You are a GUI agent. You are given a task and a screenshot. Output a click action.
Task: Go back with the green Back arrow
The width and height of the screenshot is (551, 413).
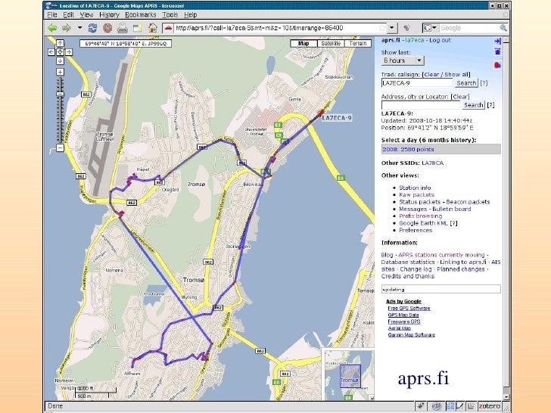point(52,28)
